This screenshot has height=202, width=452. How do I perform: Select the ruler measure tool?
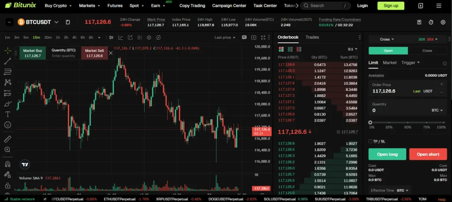[8, 139]
